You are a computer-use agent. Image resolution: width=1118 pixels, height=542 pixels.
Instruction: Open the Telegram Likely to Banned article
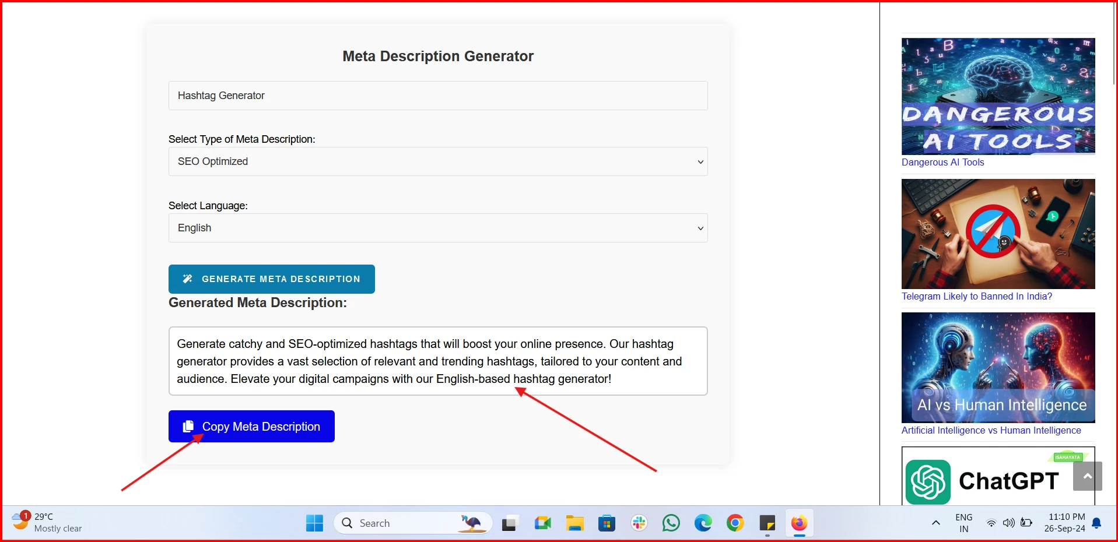click(x=976, y=296)
